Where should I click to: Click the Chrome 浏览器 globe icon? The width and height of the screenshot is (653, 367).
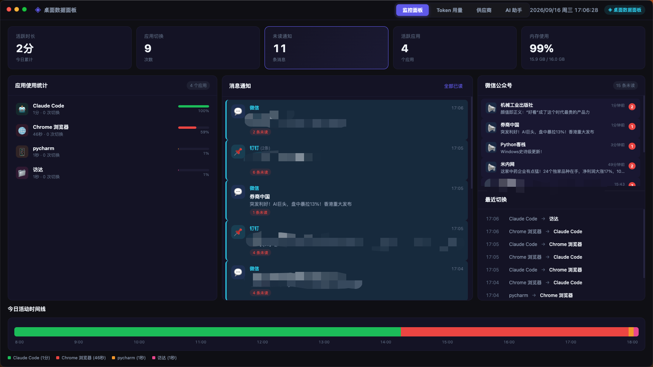point(22,130)
